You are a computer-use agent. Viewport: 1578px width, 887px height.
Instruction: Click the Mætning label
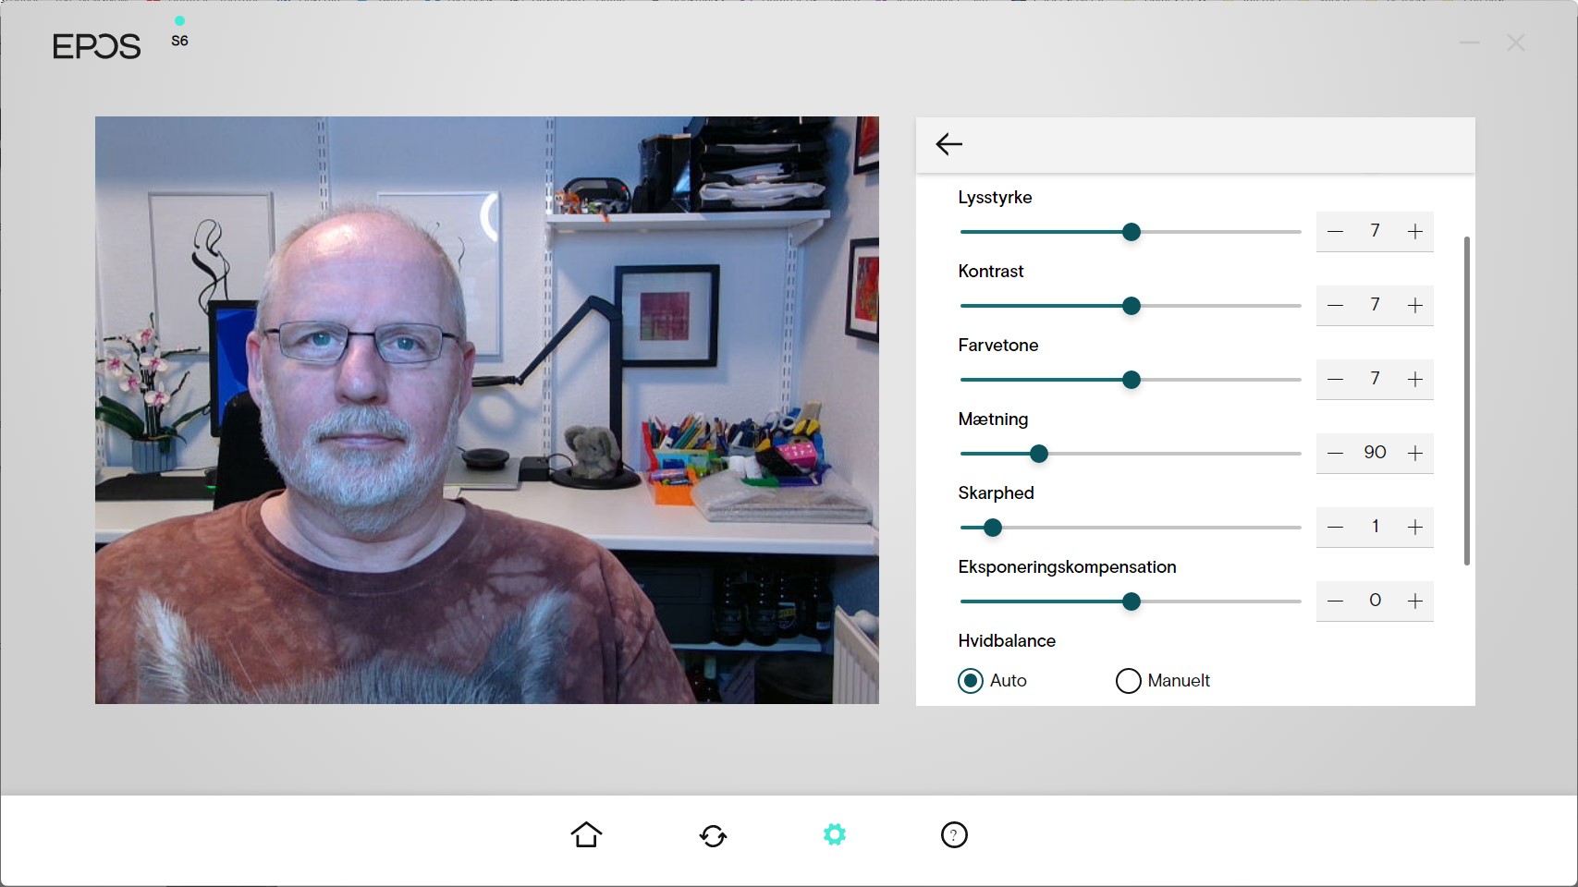993,419
